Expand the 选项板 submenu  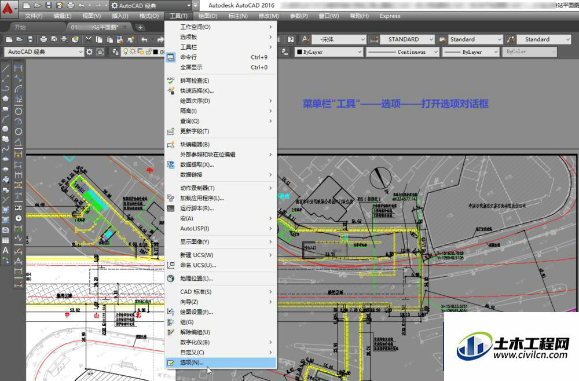point(221,37)
